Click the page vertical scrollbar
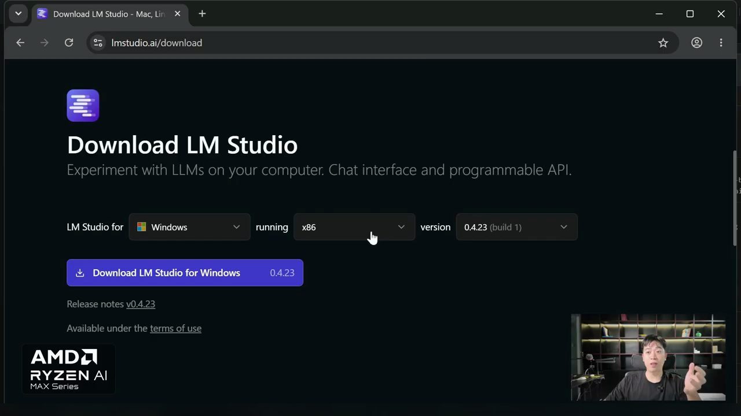Image resolution: width=741 pixels, height=416 pixels. [x=736, y=199]
